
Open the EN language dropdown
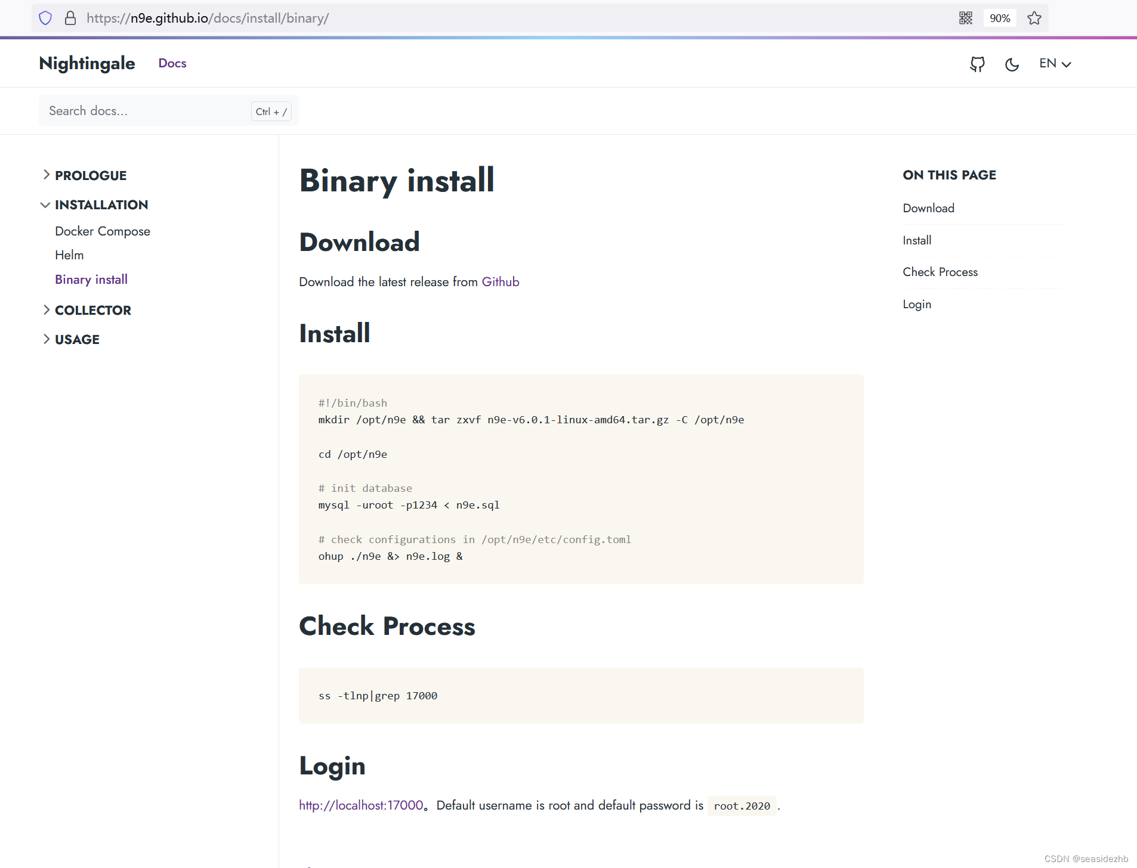pos(1055,63)
